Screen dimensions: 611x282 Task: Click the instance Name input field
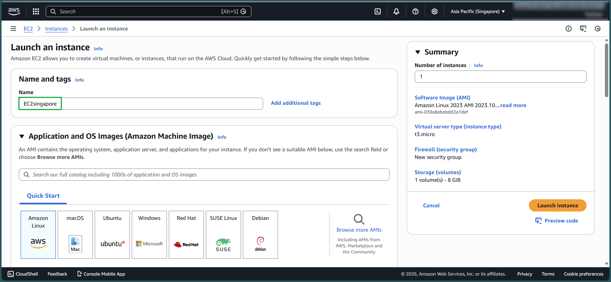tap(141, 104)
